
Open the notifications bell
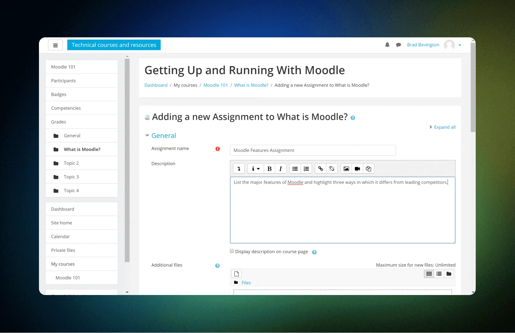click(387, 45)
